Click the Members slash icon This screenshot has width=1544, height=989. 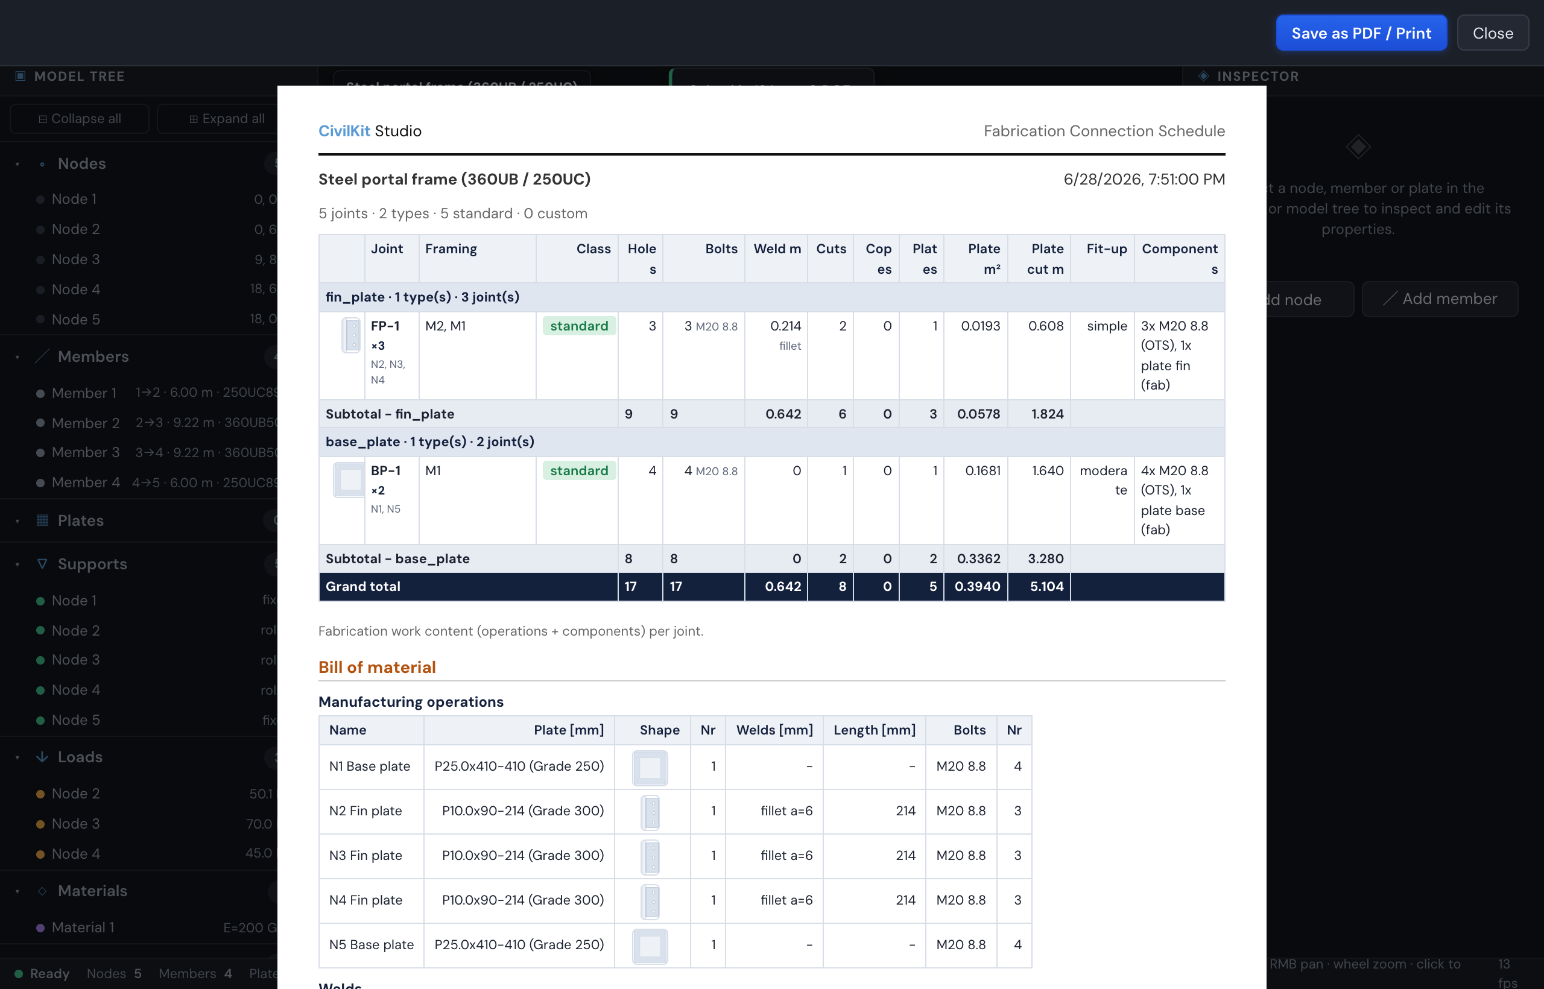[42, 356]
